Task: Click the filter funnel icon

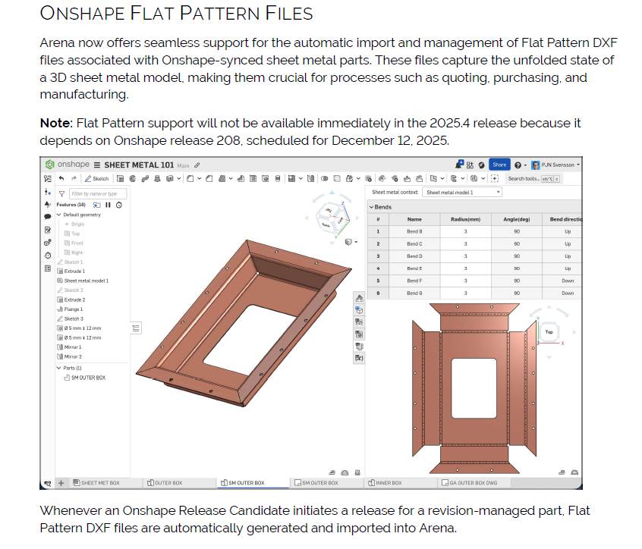Action: [61, 193]
